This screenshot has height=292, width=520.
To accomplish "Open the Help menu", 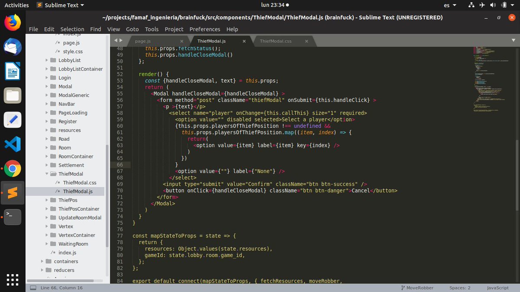I will coord(232,29).
